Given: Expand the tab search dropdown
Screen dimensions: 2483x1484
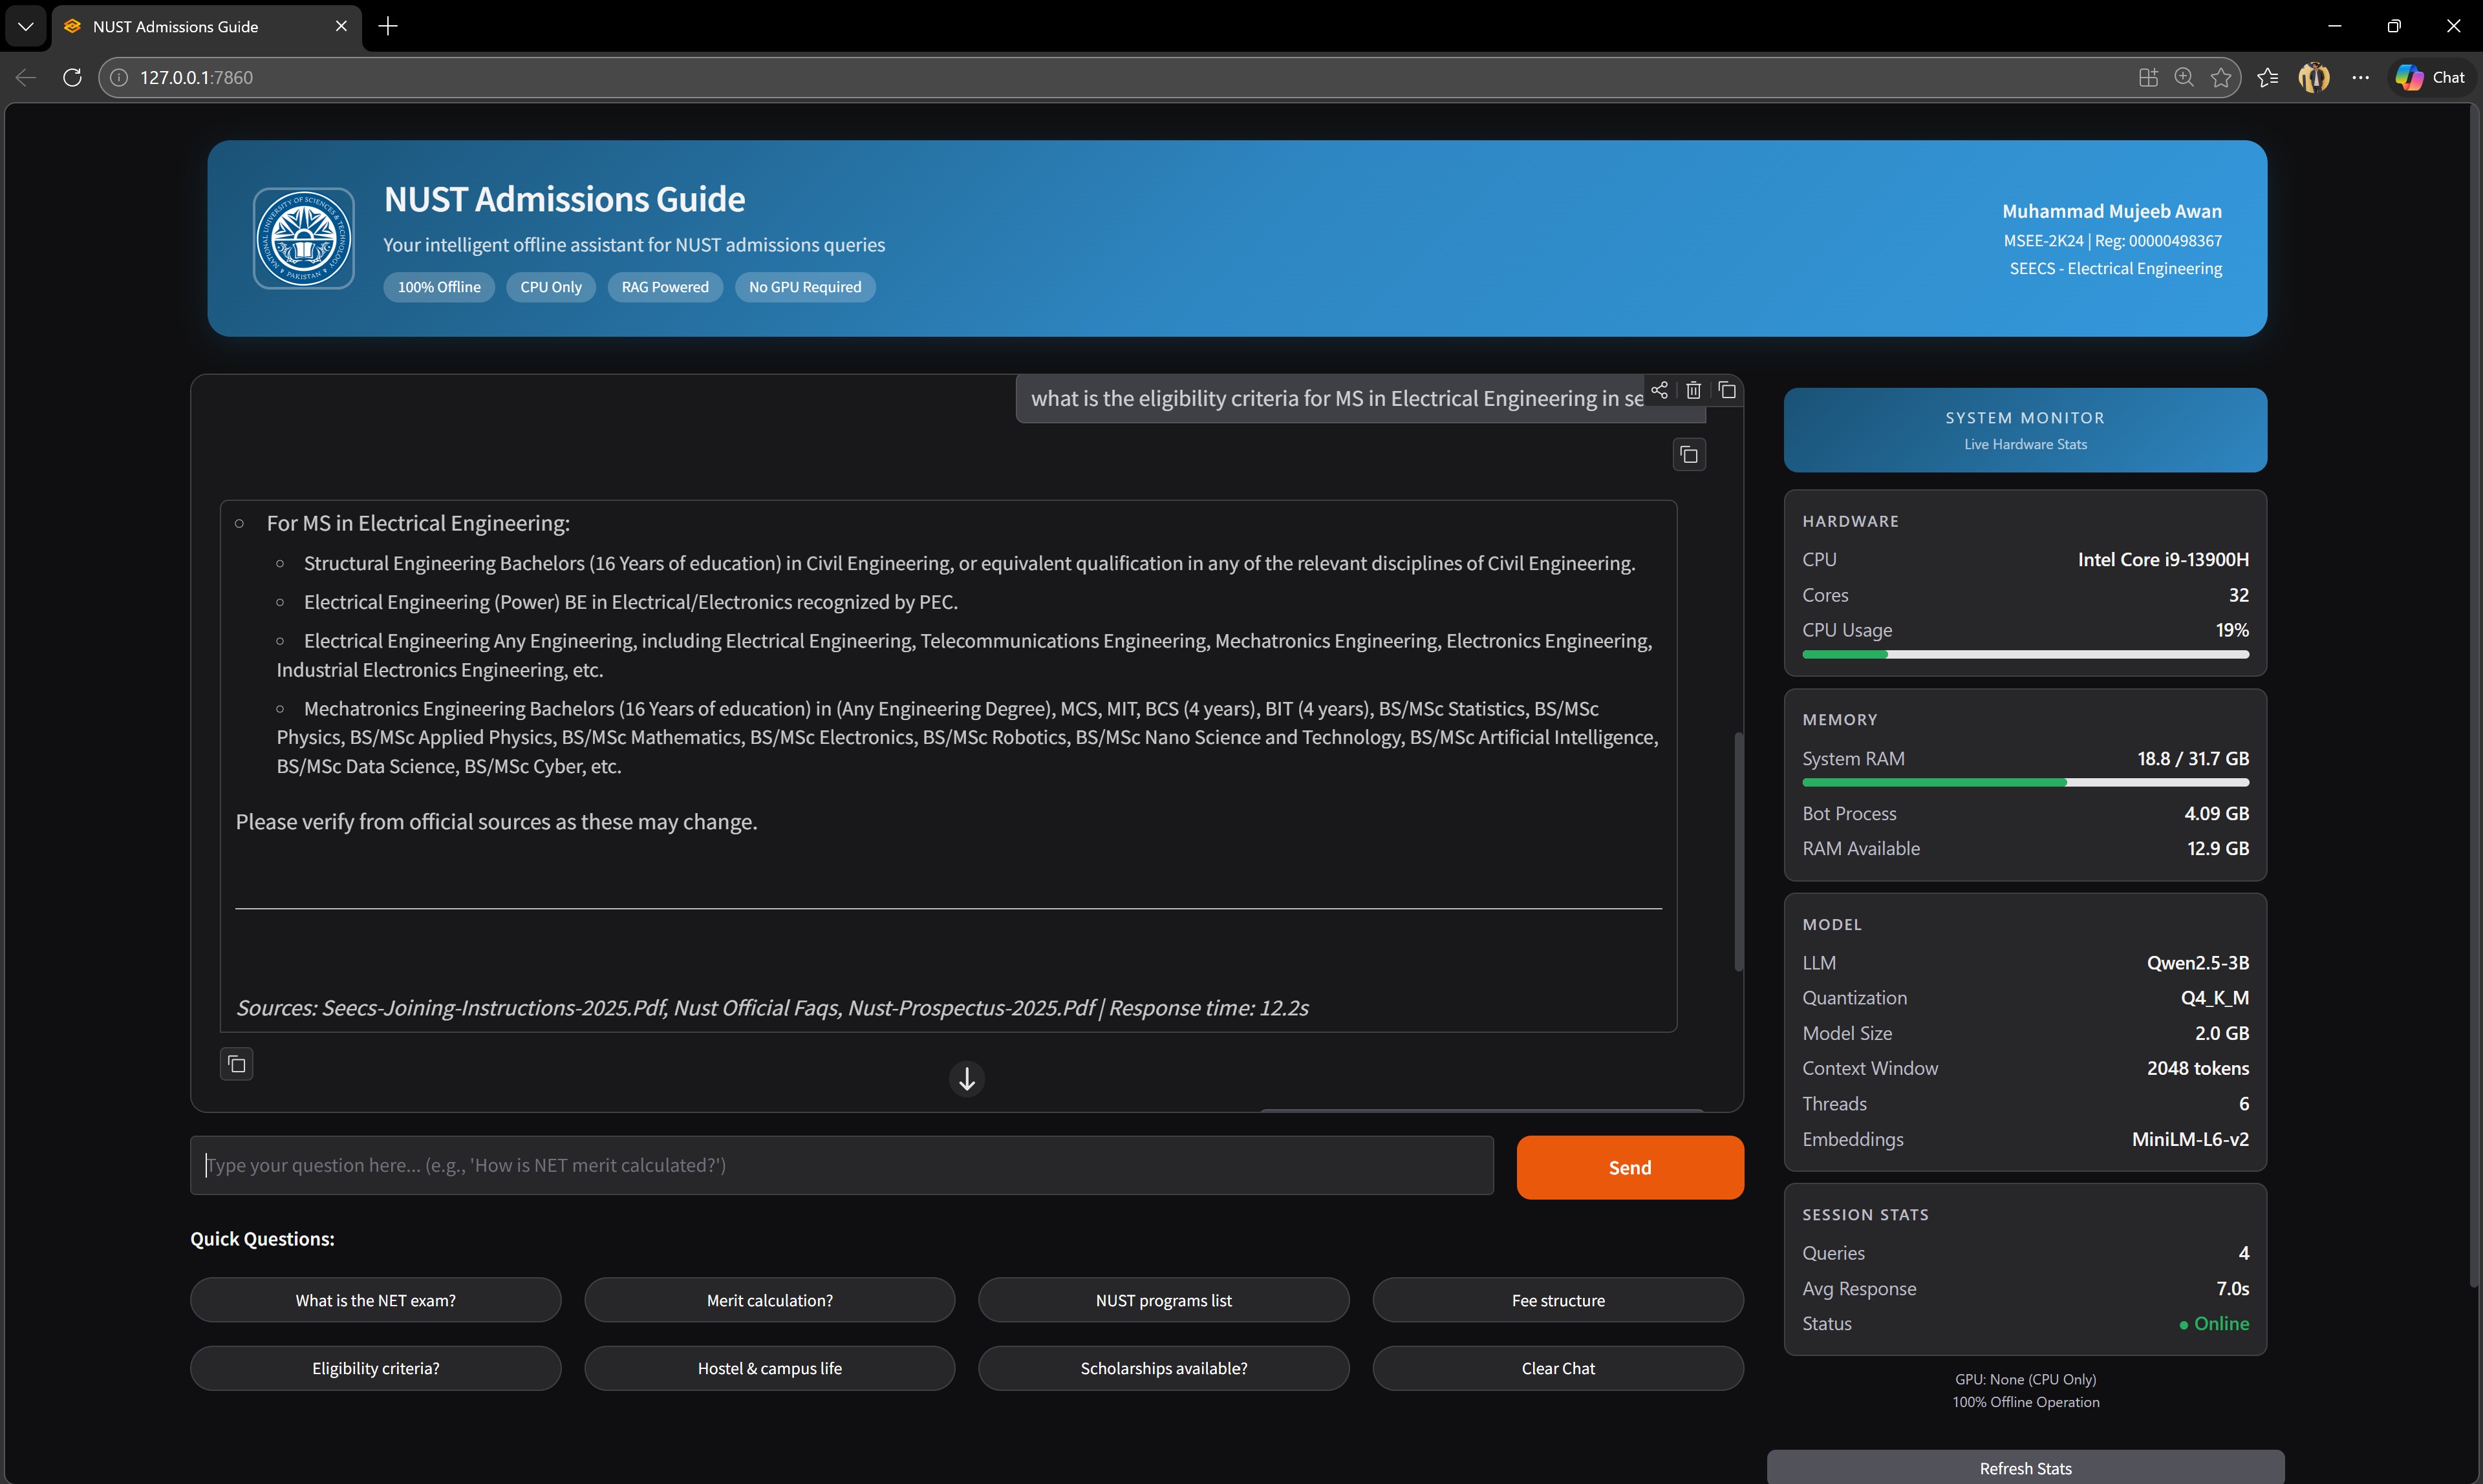Looking at the screenshot, I should pos(26,26).
